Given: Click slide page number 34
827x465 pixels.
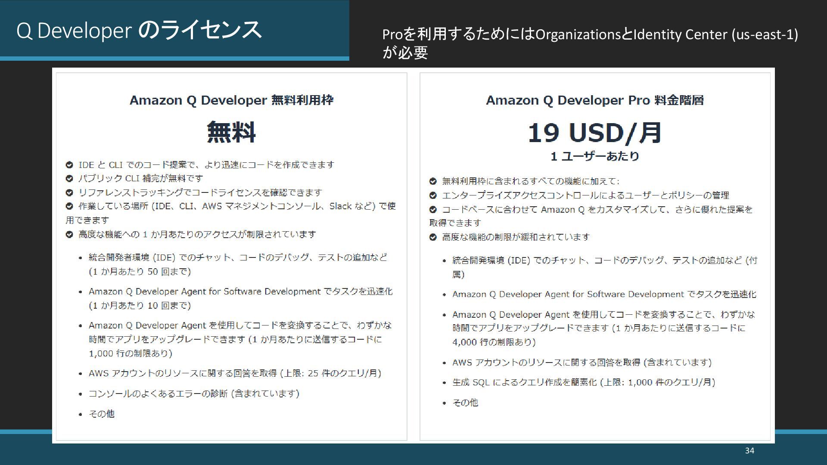Looking at the screenshot, I should coord(749,450).
